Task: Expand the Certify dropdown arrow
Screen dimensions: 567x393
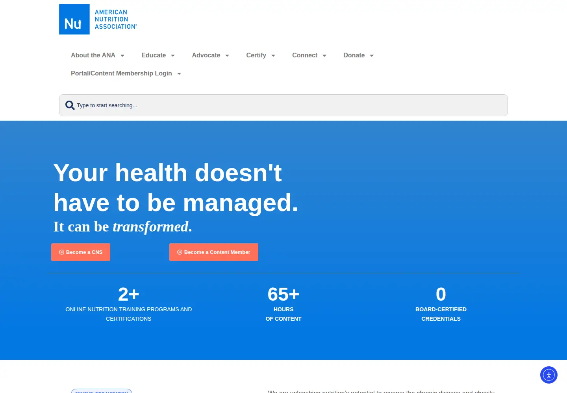Action: 273,55
